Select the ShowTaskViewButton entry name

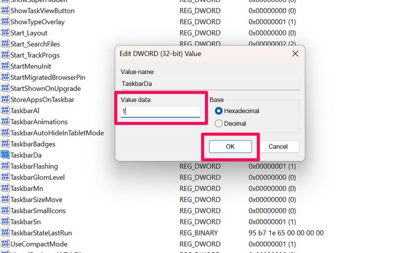pyautogui.click(x=42, y=10)
